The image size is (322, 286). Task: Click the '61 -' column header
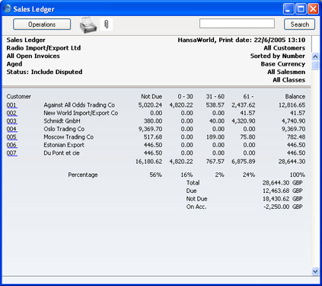tap(248, 97)
